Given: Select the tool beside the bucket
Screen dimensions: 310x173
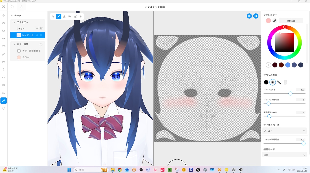Looking at the screenshot, I should pos(75,16).
